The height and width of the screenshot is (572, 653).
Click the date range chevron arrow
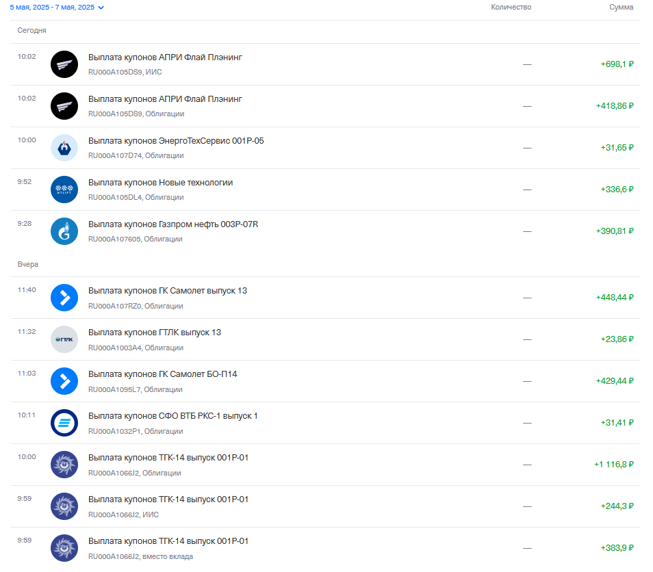tap(101, 8)
